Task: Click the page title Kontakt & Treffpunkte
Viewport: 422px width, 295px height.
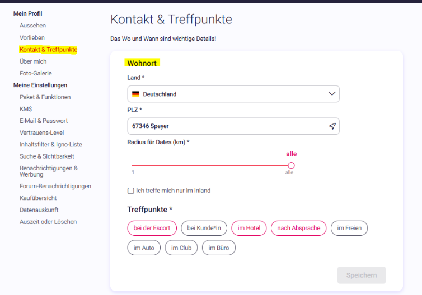Action: (x=171, y=20)
